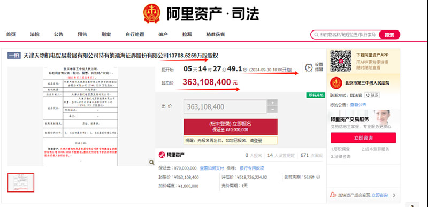Screen dimensions: 428x207
Task: Click the 阿里资产交易服务 banner
Action: pos(363,120)
